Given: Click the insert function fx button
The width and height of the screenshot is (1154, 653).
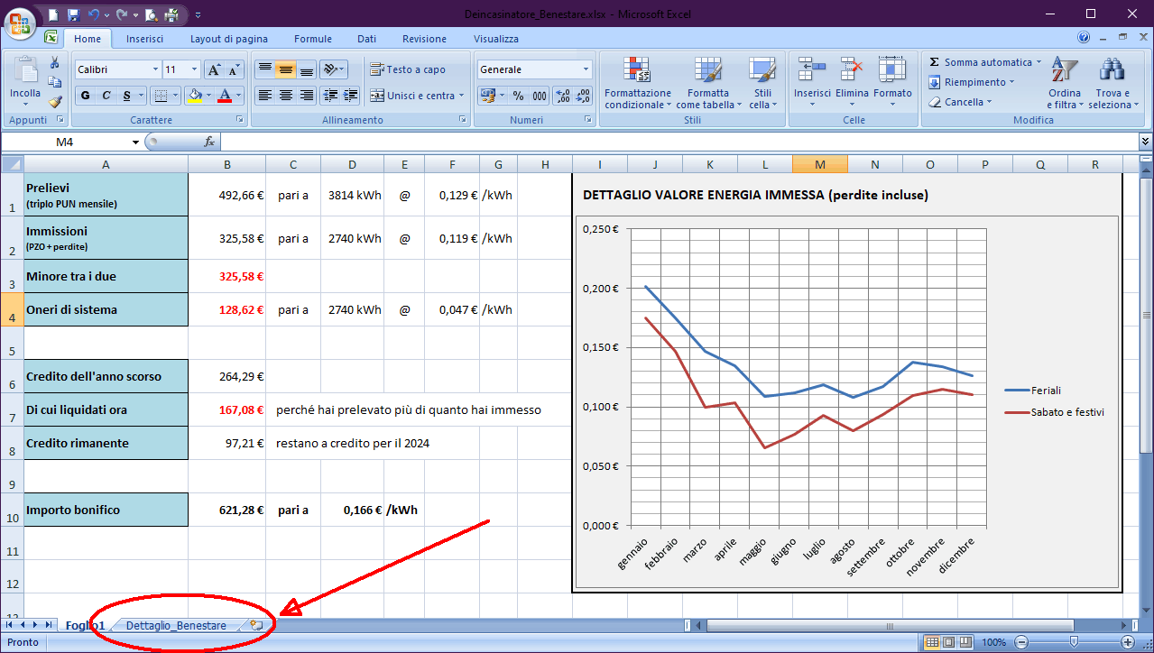Looking at the screenshot, I should tap(209, 142).
